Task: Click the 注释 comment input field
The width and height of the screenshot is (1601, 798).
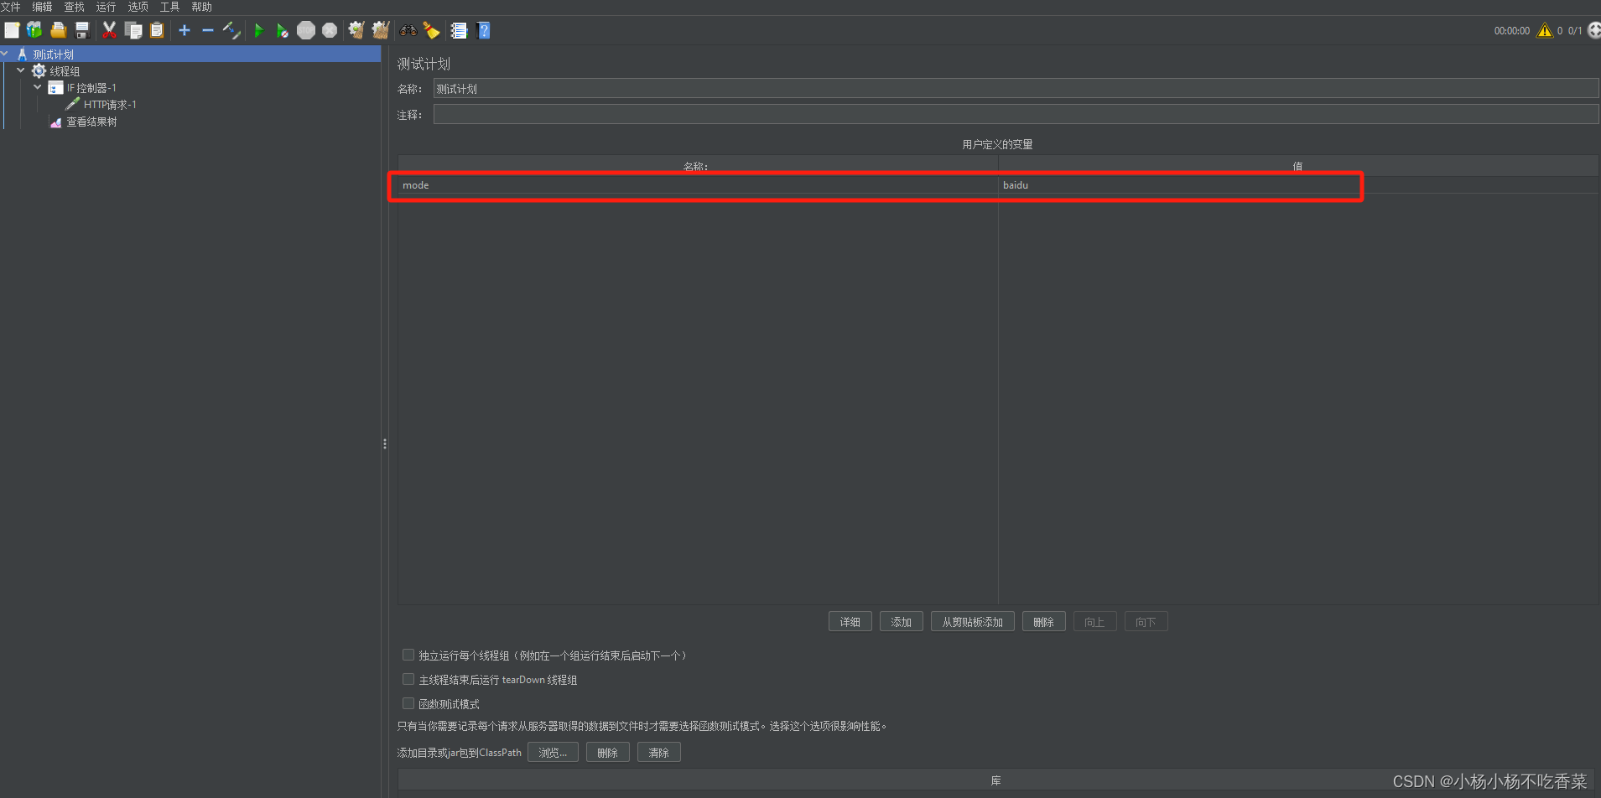Action: tap(1016, 114)
